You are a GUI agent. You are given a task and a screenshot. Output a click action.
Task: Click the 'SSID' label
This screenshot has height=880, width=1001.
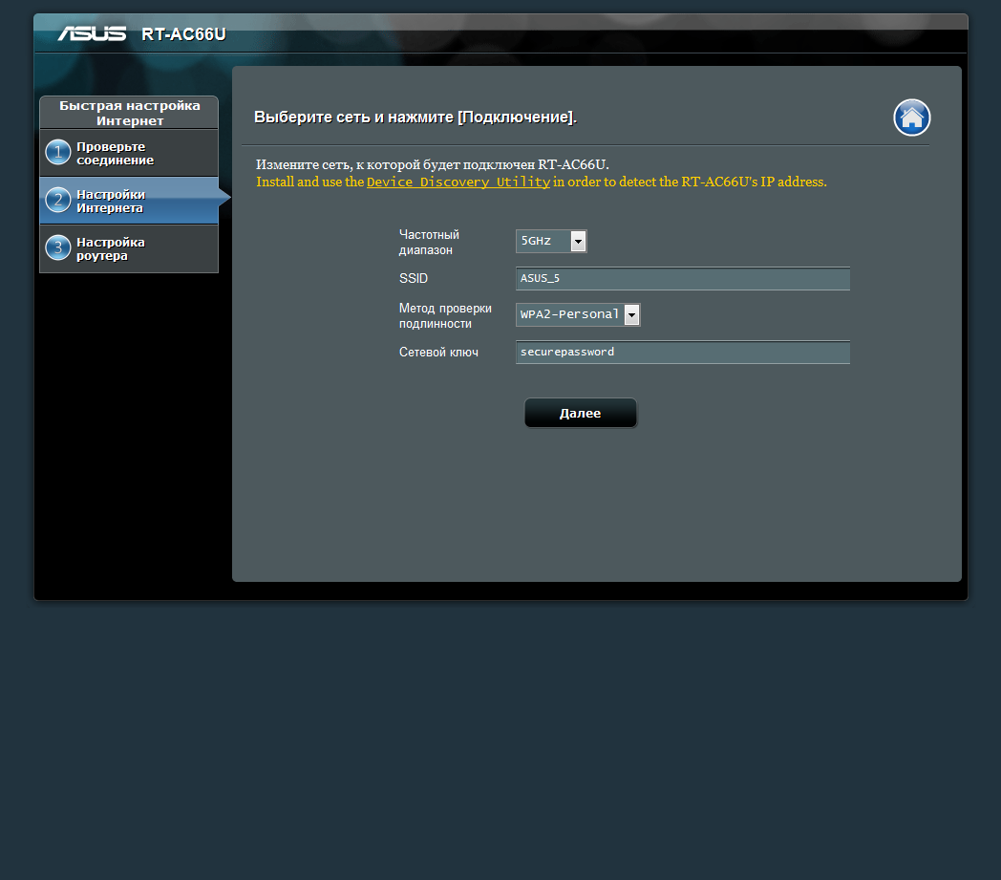pos(413,278)
